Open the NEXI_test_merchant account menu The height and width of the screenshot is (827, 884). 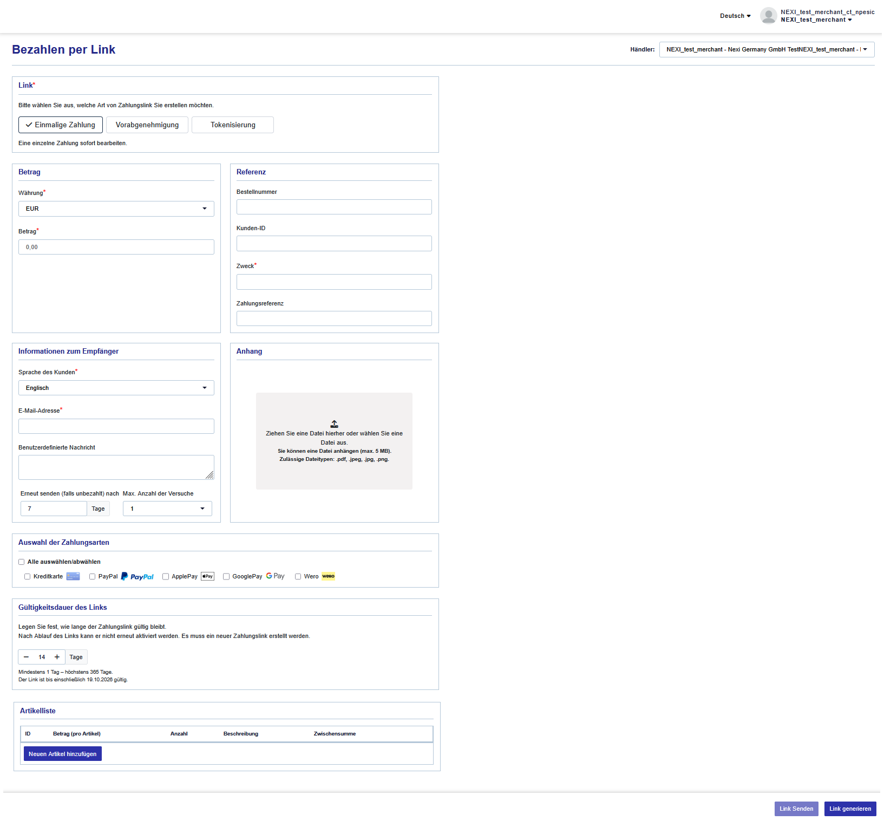coord(816,19)
